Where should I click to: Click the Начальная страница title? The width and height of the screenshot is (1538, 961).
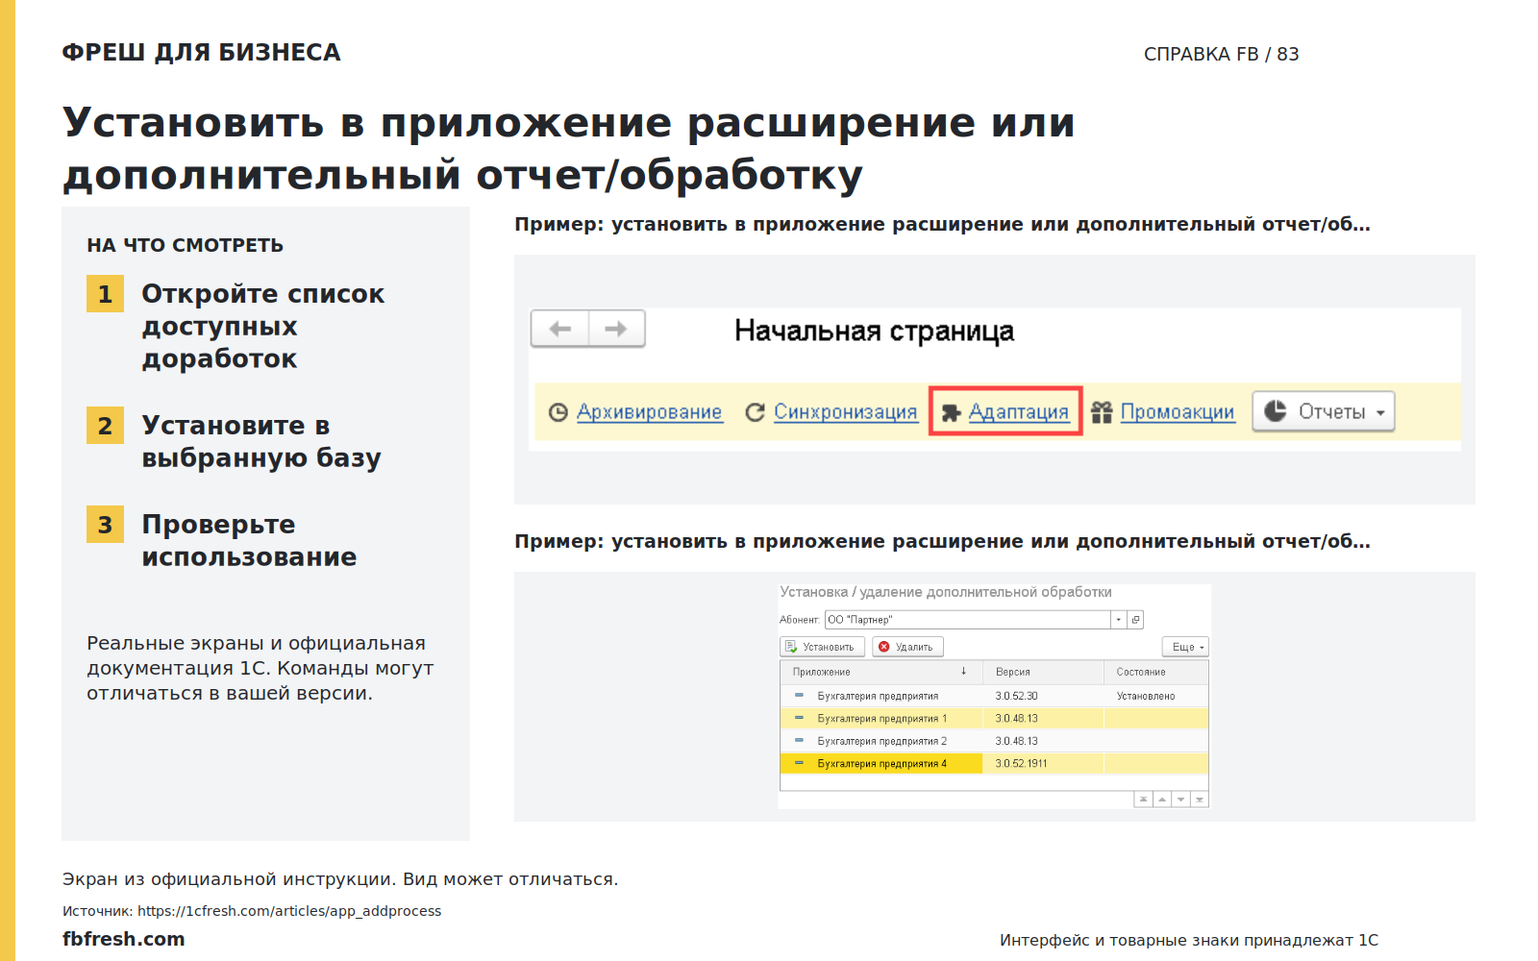coord(874,331)
